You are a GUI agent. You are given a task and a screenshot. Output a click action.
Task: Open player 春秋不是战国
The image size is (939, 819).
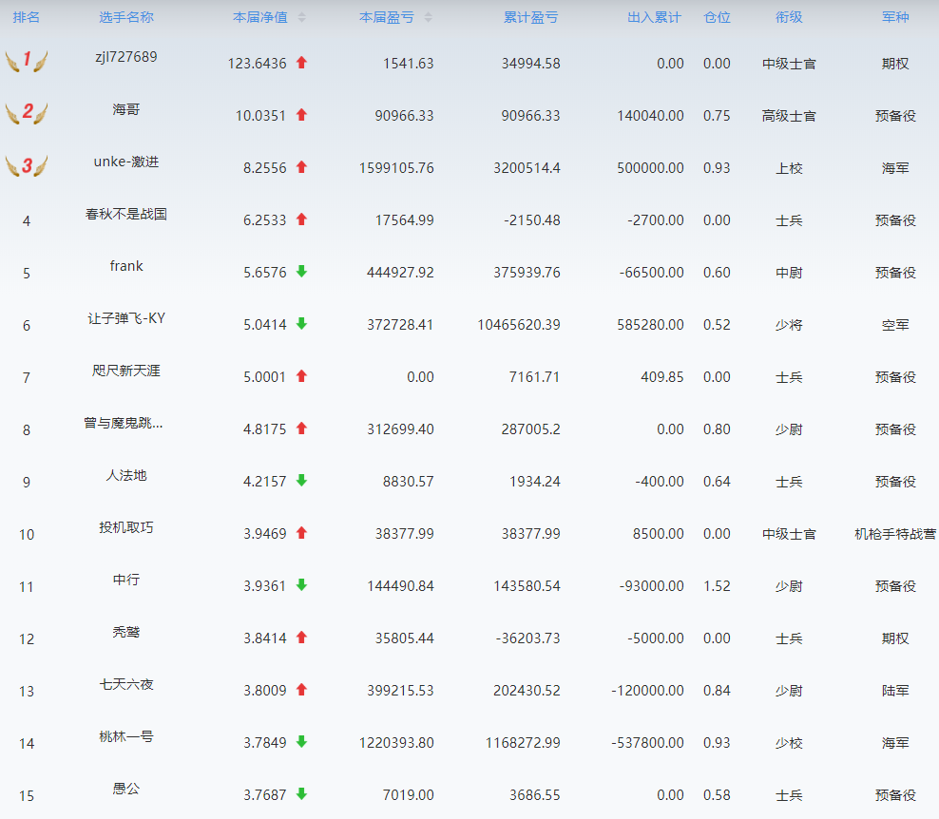point(126,214)
